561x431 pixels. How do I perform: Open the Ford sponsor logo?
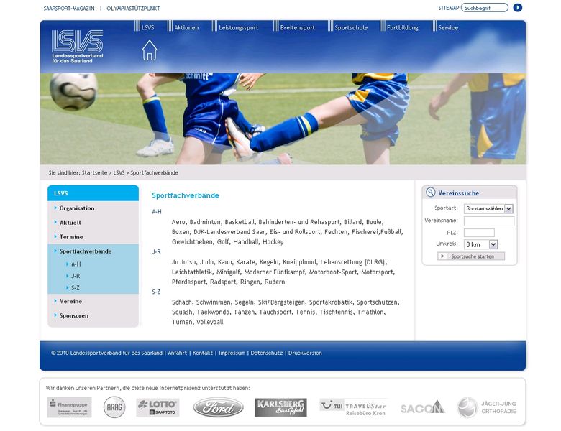click(x=218, y=407)
